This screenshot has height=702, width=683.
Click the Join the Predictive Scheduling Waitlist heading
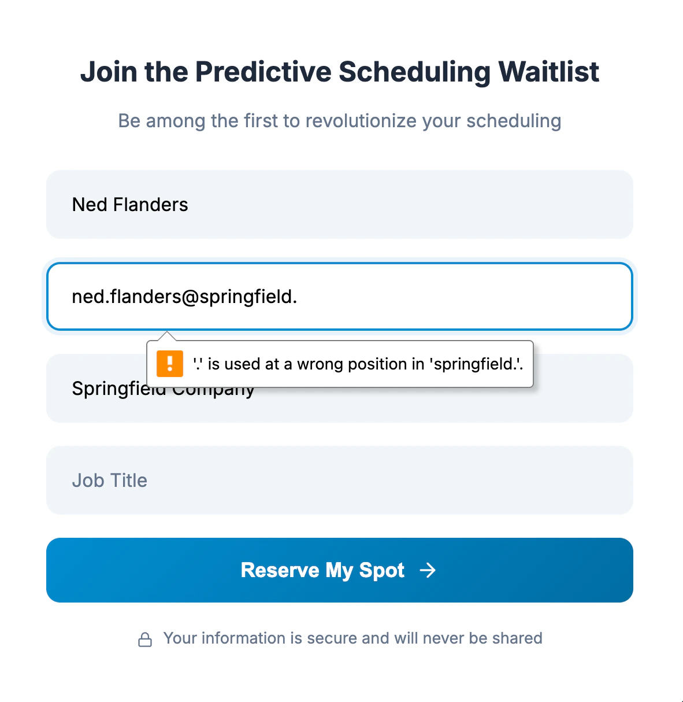point(340,72)
